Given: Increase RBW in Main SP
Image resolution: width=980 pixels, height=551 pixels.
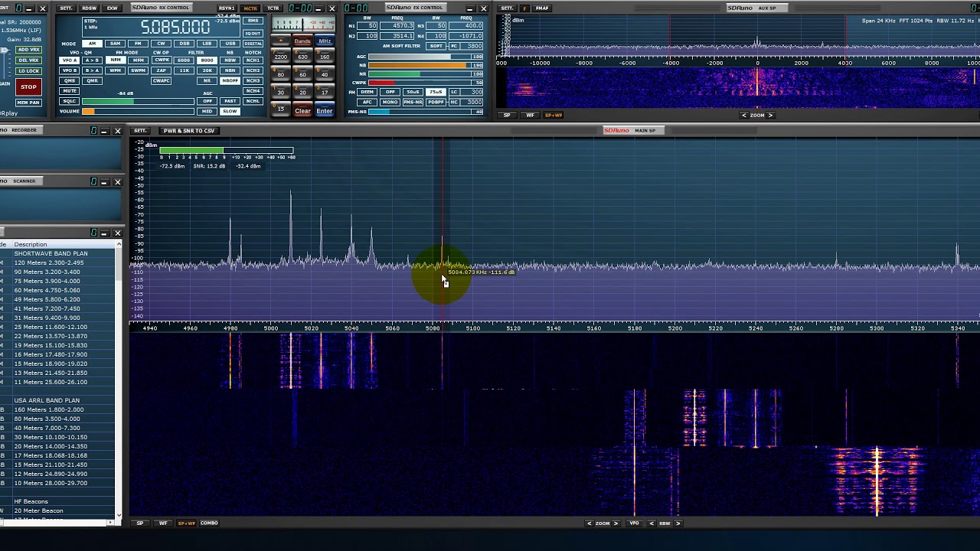Looking at the screenshot, I should pyautogui.click(x=678, y=523).
